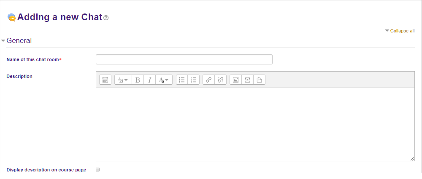
Task: Insert an image into the description
Action: [x=235, y=80]
